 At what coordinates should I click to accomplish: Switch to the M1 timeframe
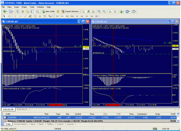pyautogui.click(x=57, y=16)
